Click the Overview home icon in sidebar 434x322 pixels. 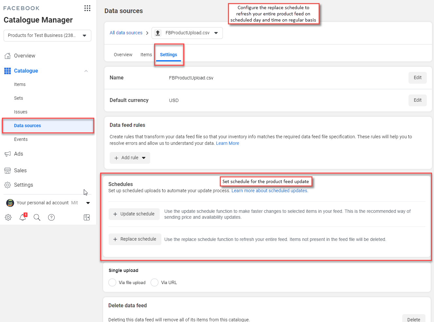point(8,56)
